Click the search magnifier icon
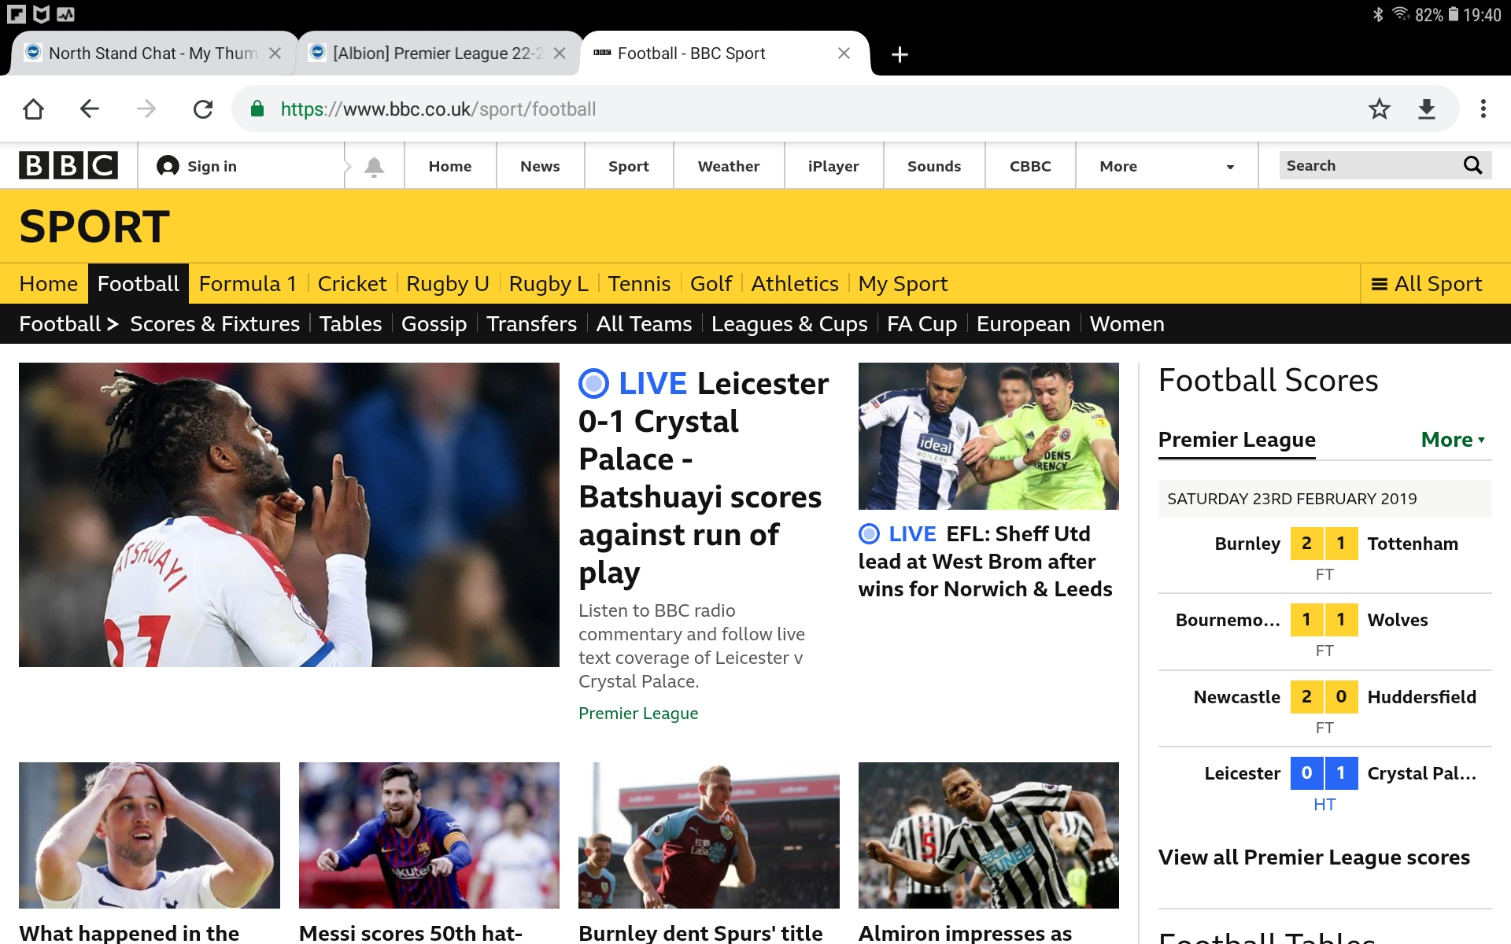The height and width of the screenshot is (944, 1511). click(1472, 165)
